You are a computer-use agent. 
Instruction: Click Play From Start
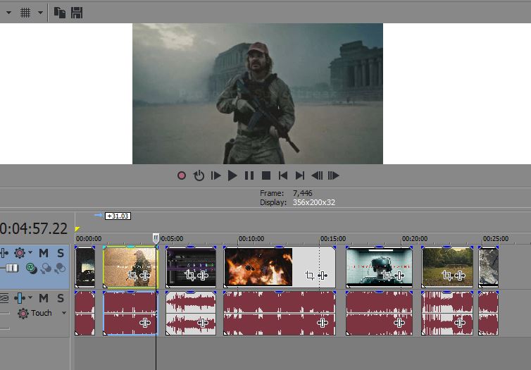pyautogui.click(x=215, y=175)
